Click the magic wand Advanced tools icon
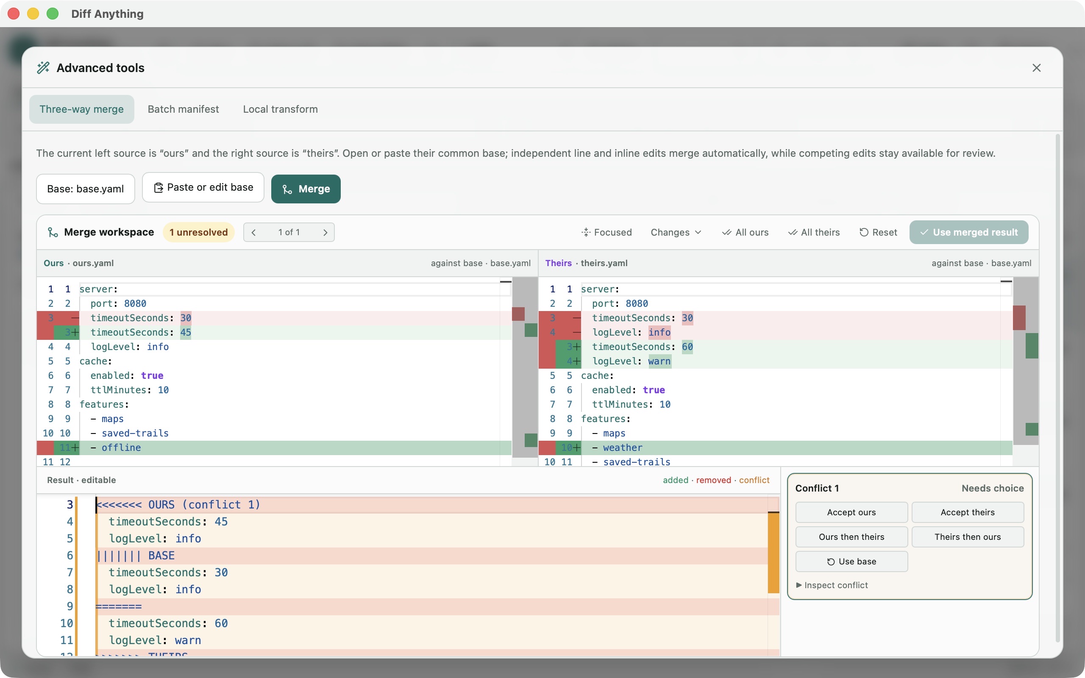This screenshot has height=678, width=1085. point(43,68)
